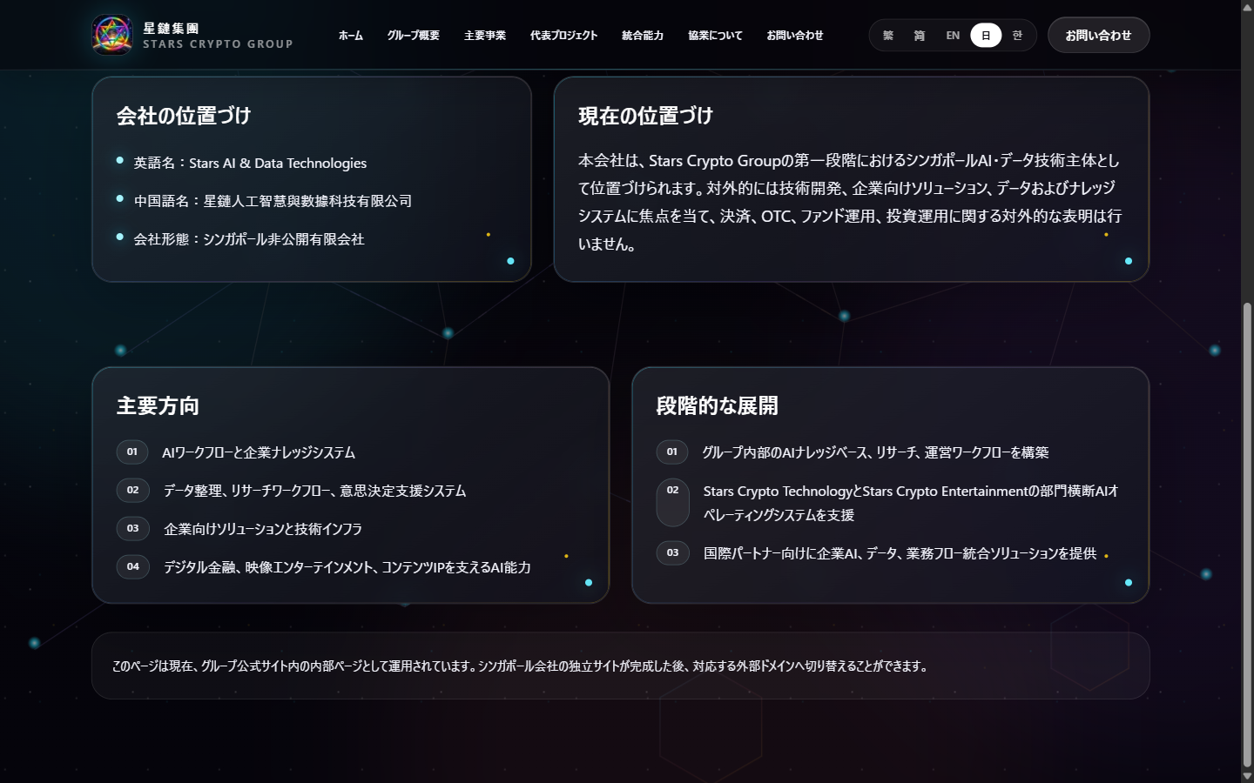1254x783 pixels.
Task: Click the 会社の位置づけ heading
Action: pyautogui.click(x=184, y=116)
